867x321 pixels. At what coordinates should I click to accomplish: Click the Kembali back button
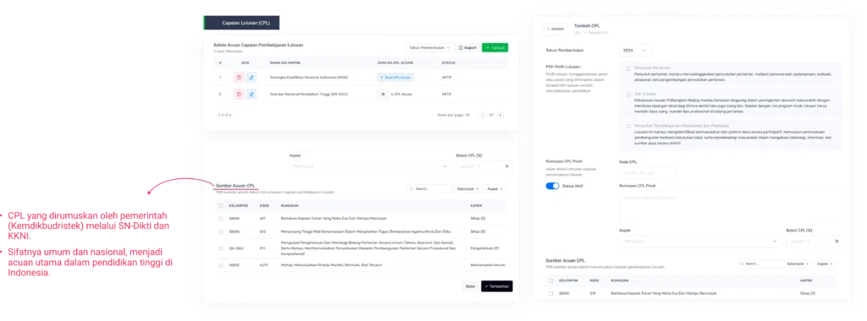[555, 29]
